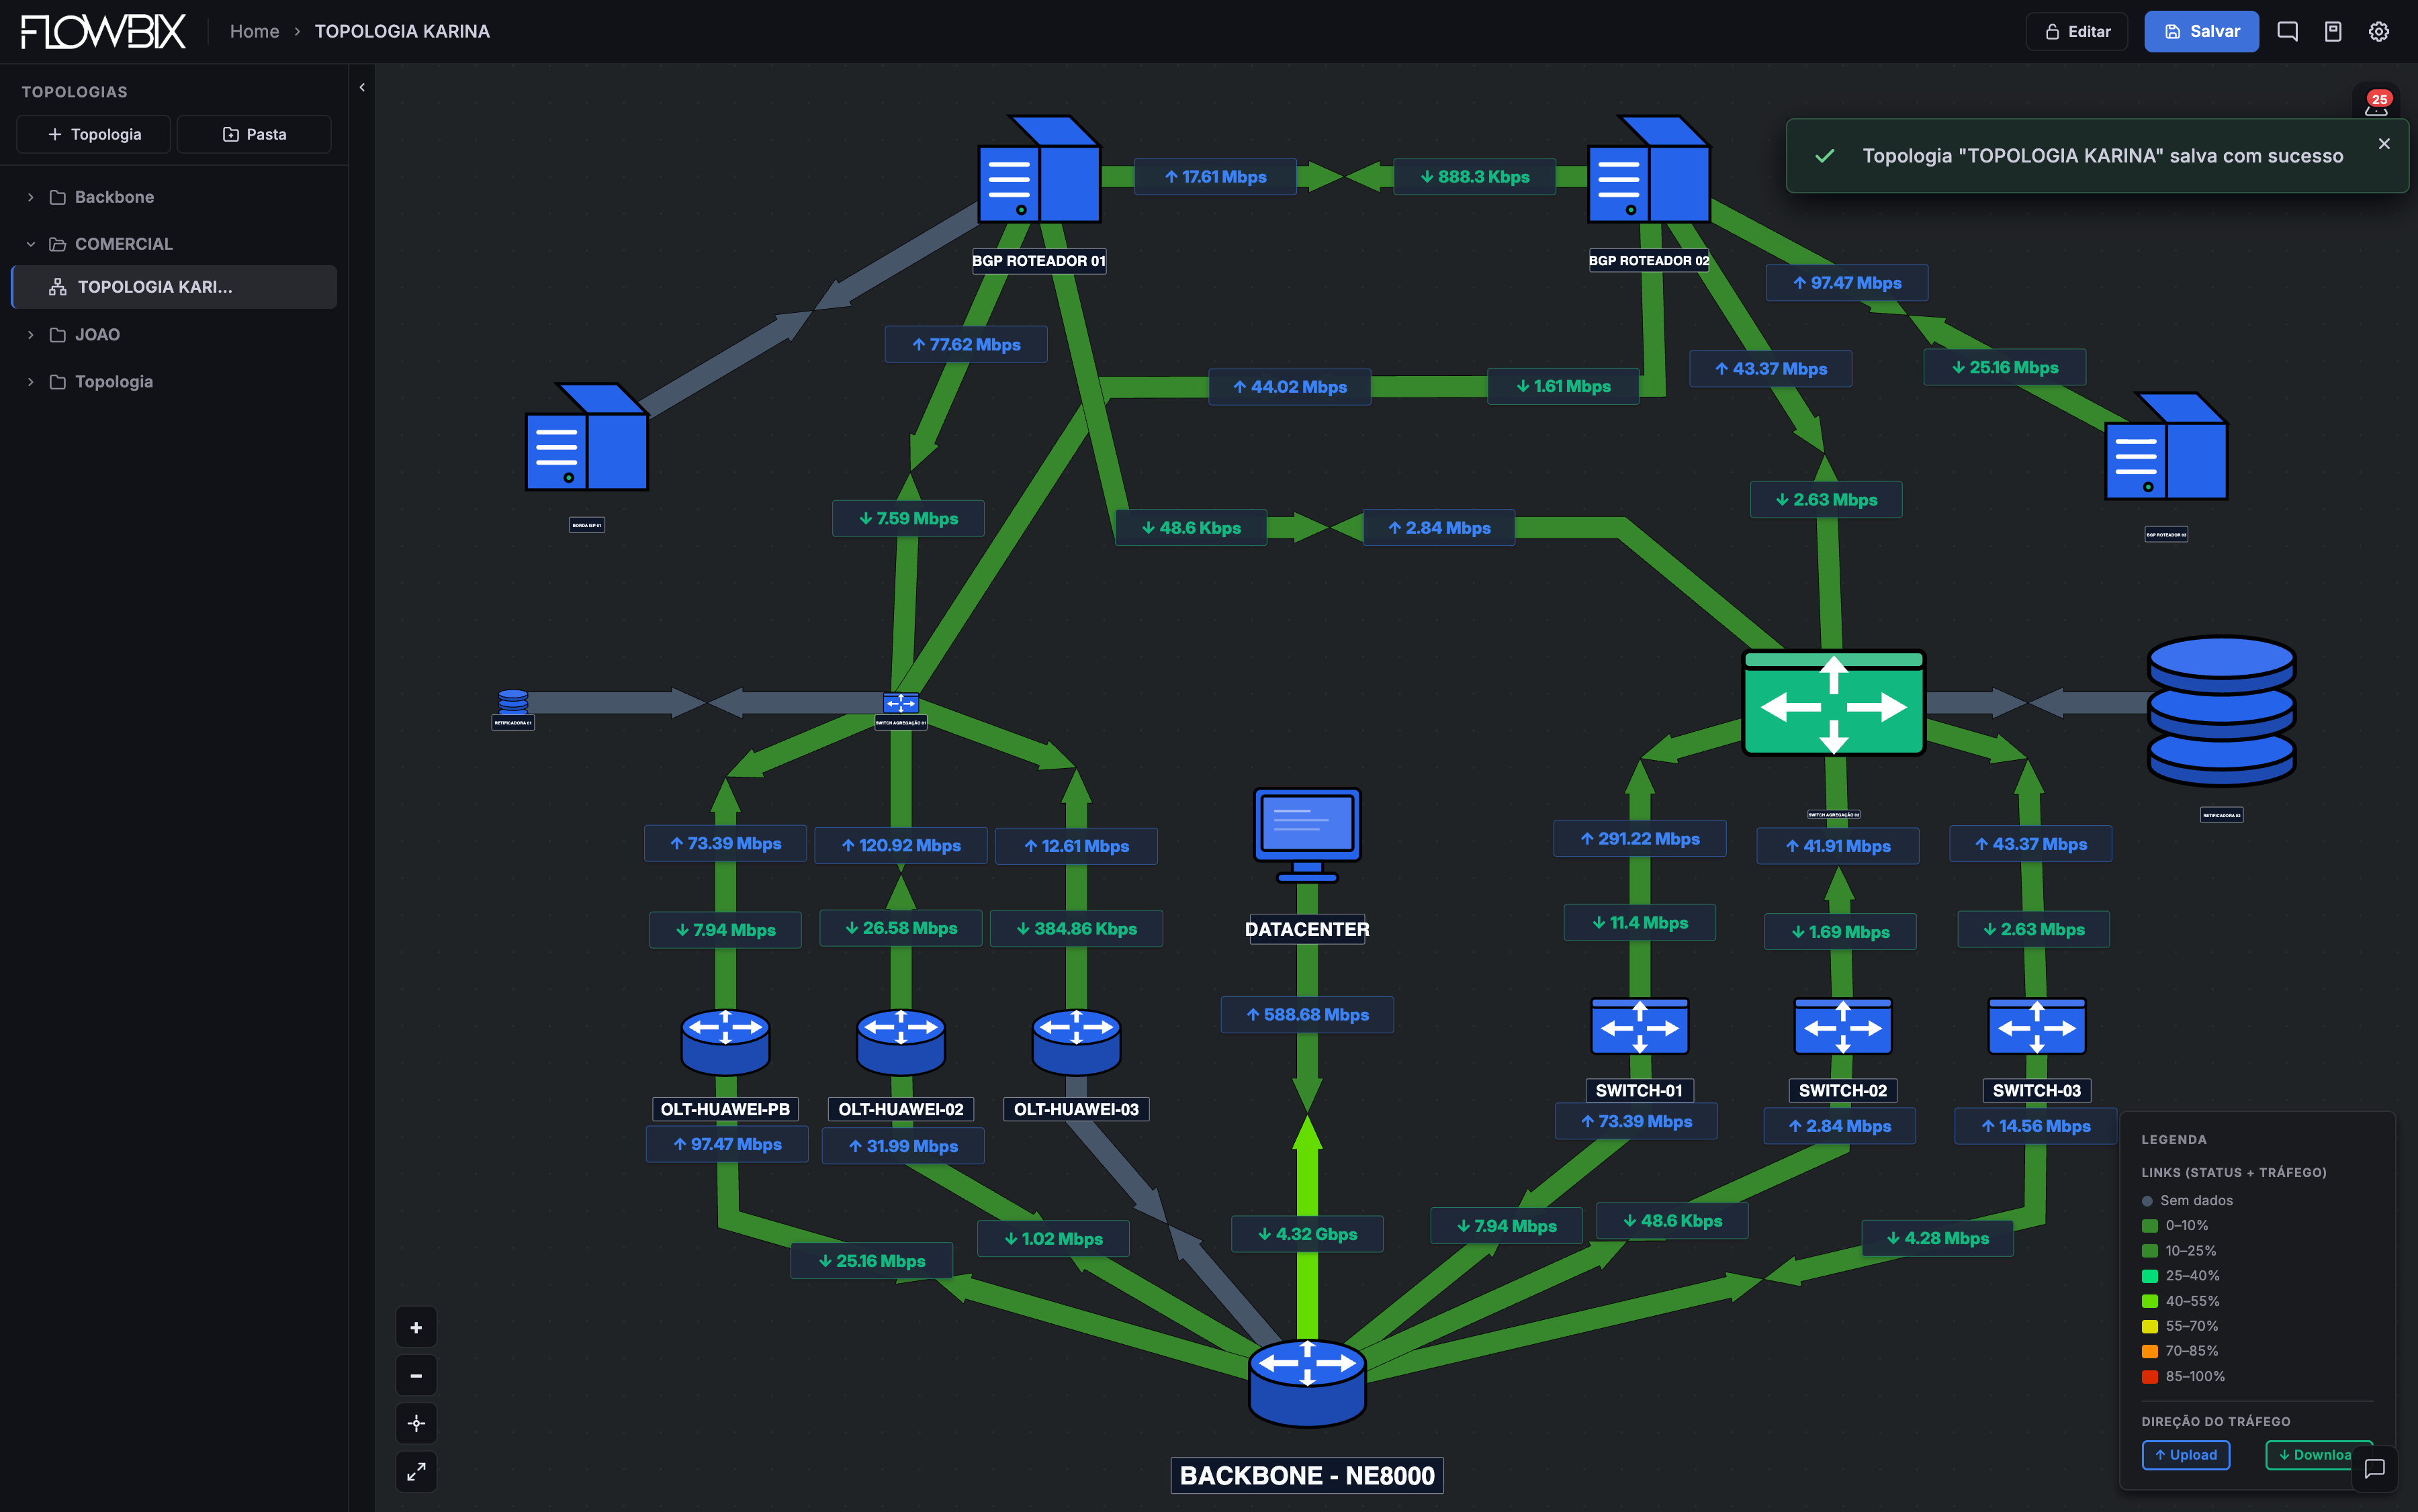2418x1512 pixels.
Task: Select the DATACENTER monitor node
Action: coord(1306,836)
